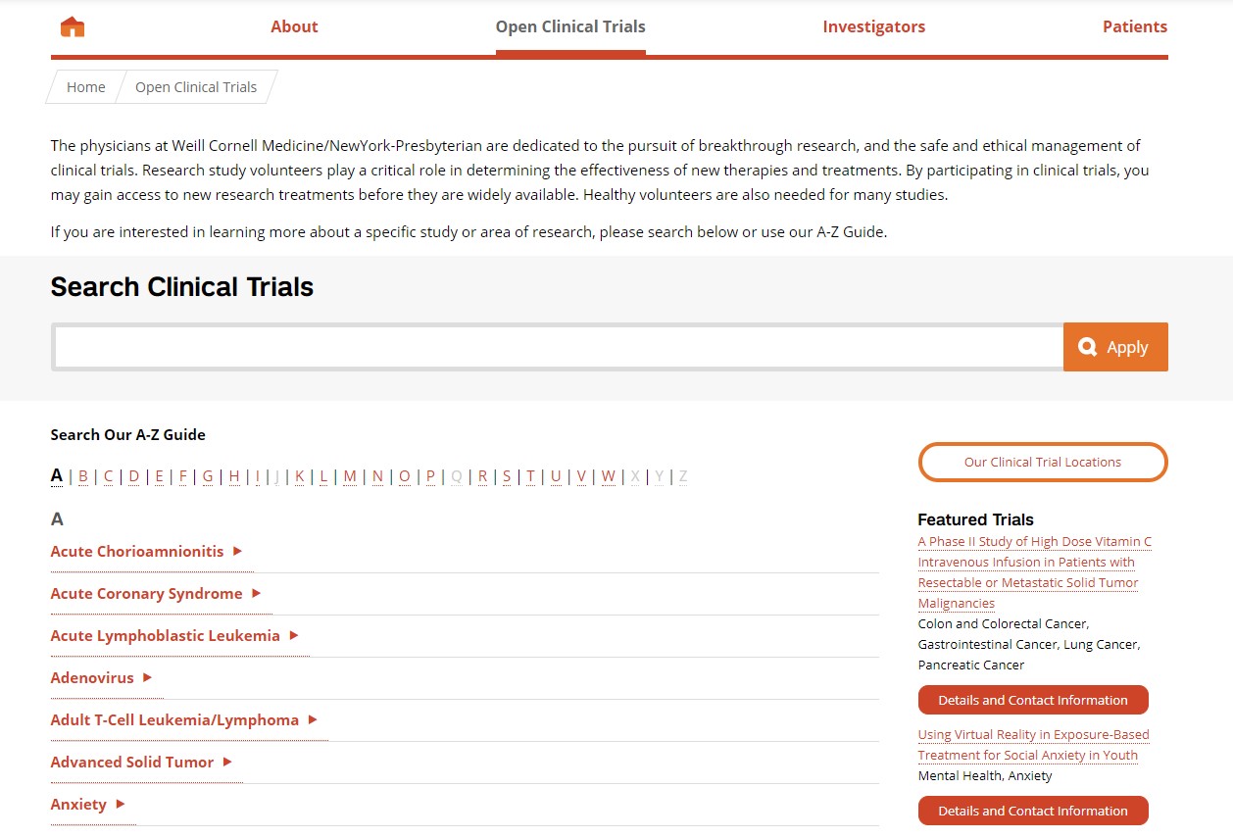Follow the Home breadcrumb link
Viewport: 1233px width, 838px height.
(85, 87)
